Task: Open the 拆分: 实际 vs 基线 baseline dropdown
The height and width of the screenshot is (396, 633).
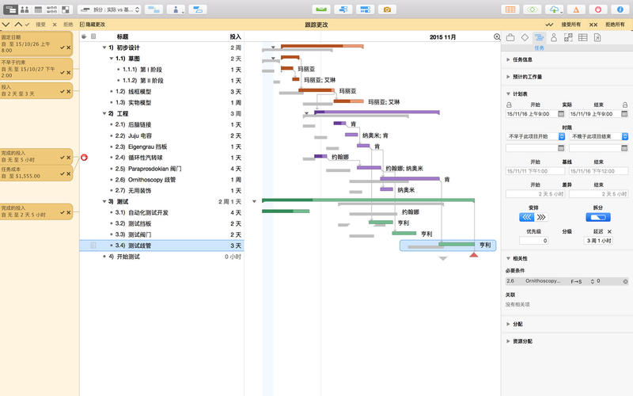Action: (109, 10)
